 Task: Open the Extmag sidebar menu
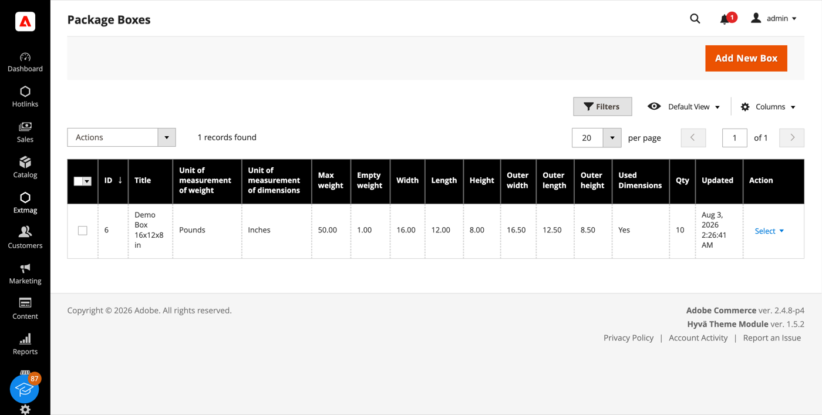point(25,203)
